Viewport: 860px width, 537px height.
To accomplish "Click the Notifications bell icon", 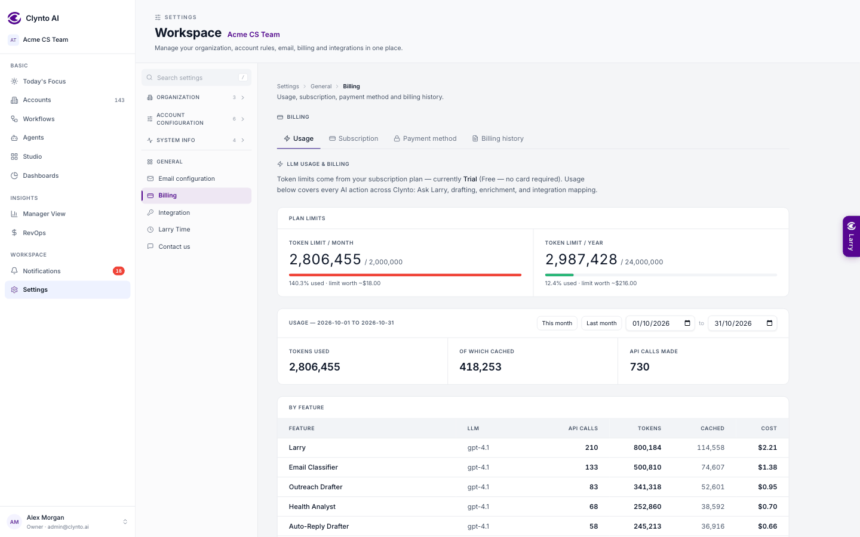I will click(14, 271).
